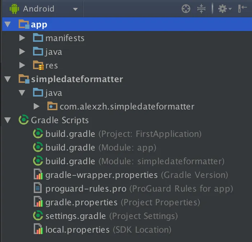
Task: Expand the java folder under app
Action: pyautogui.click(x=22, y=52)
